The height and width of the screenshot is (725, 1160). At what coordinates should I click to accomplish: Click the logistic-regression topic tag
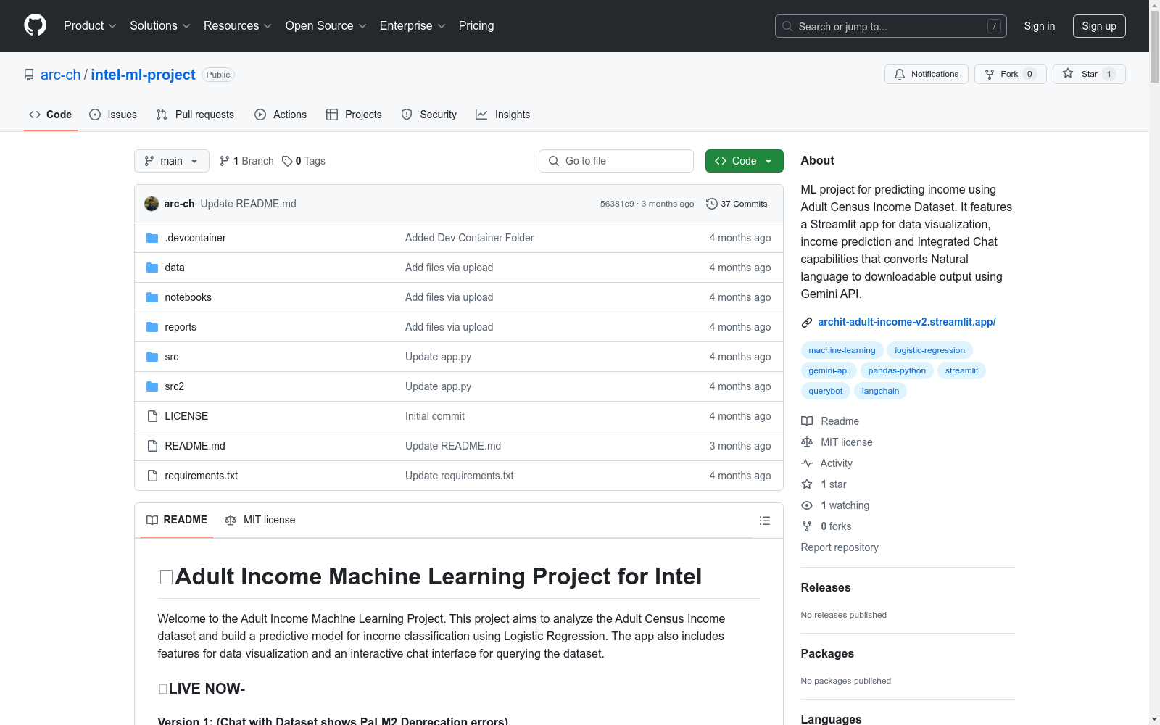[929, 350]
